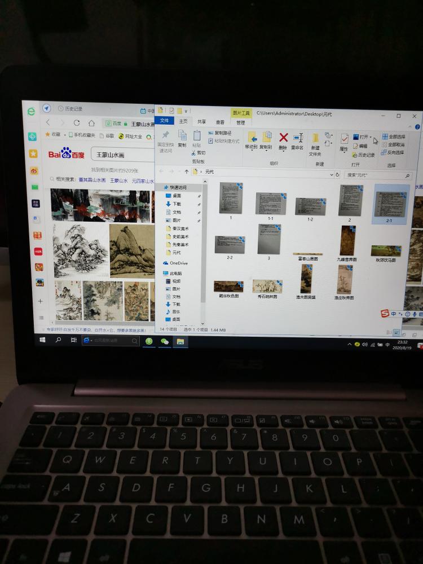Click the taskbar search magnifier icon
Image resolution: width=423 pixels, height=564 pixels.
(58, 340)
